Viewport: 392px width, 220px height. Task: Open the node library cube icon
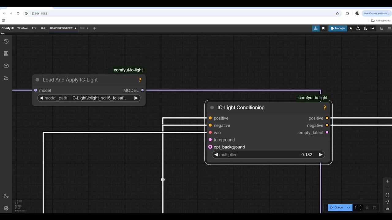tap(6, 66)
